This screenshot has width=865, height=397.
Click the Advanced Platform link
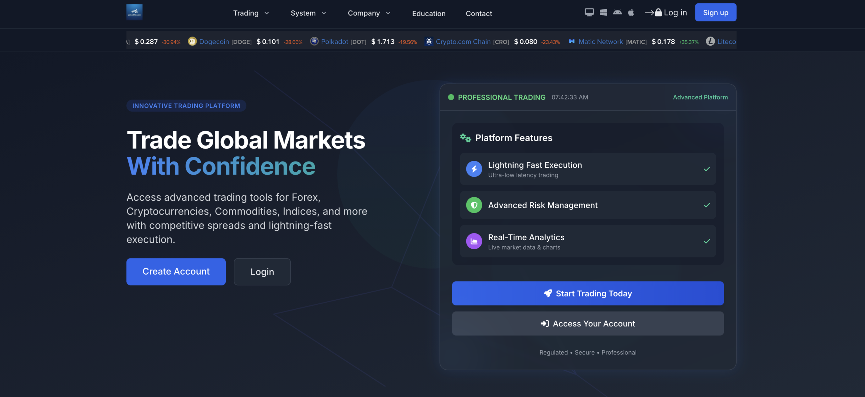[700, 97]
